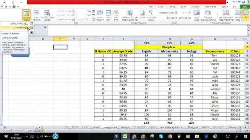Screen dimensions: 250x140
Task: Click the Hide window option
Action: click(90, 15)
